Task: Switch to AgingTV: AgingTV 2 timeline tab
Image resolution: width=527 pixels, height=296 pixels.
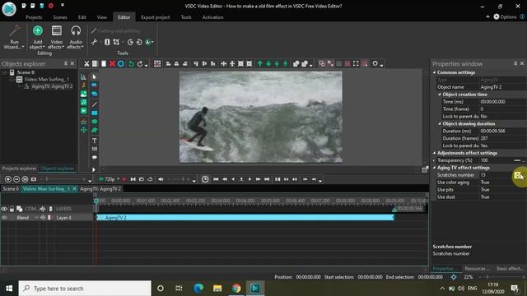Action: (x=100, y=189)
